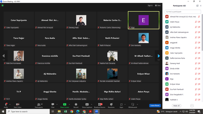Toggle the Participants panel button

(x=39, y=105)
